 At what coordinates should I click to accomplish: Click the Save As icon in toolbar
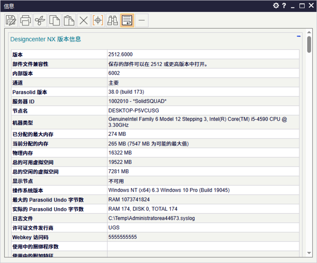tap(11, 20)
